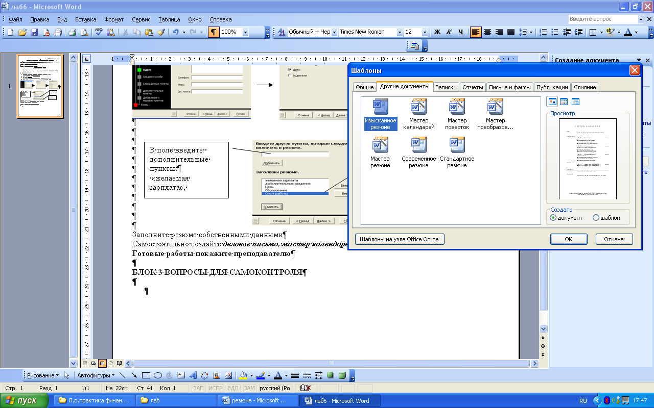This screenshot has height=408, width=654.
Task: Click Шаблоны на узле Office Online button
Action: (399, 239)
